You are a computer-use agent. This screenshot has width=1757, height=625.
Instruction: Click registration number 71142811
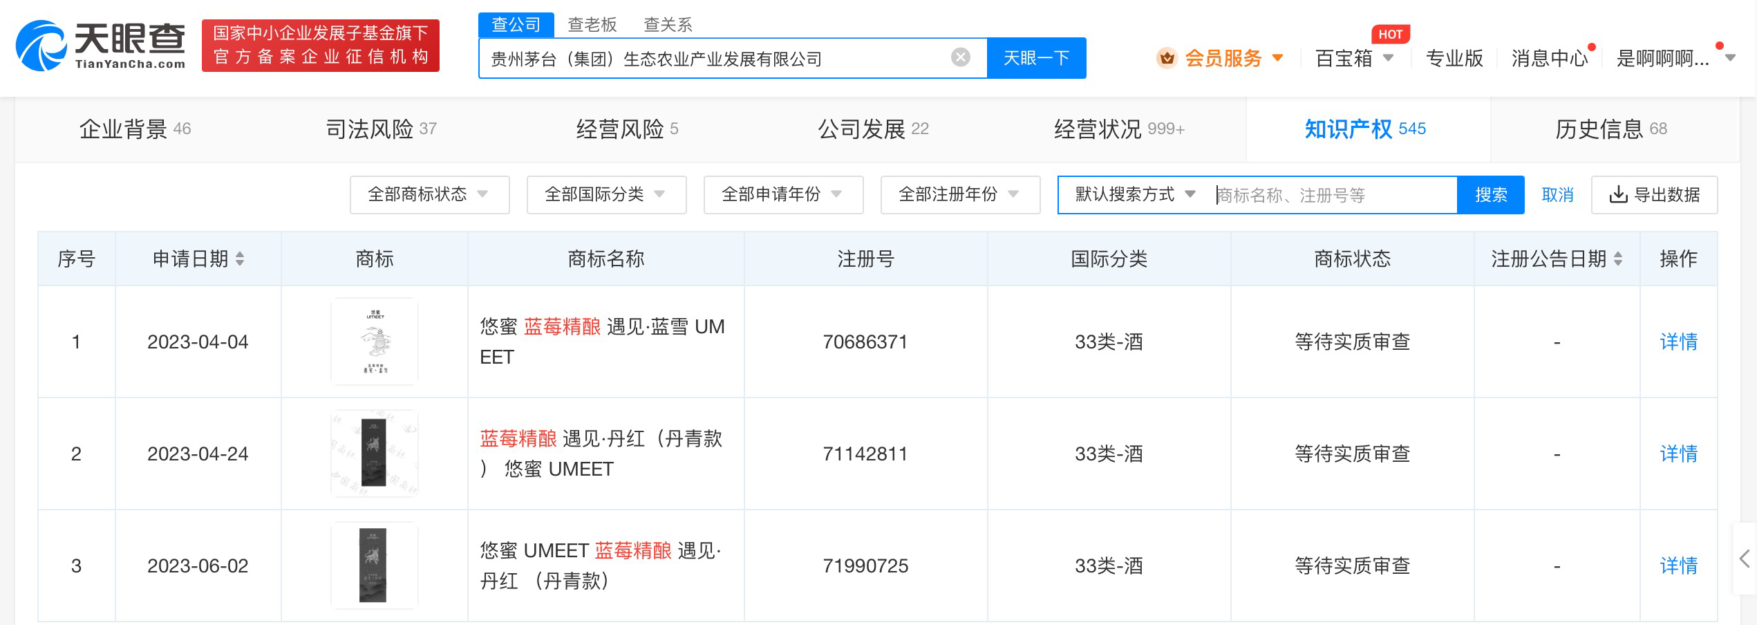(x=865, y=454)
